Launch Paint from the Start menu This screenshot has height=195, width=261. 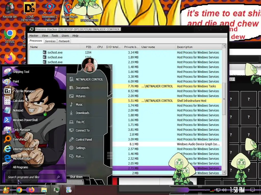coord(34,82)
